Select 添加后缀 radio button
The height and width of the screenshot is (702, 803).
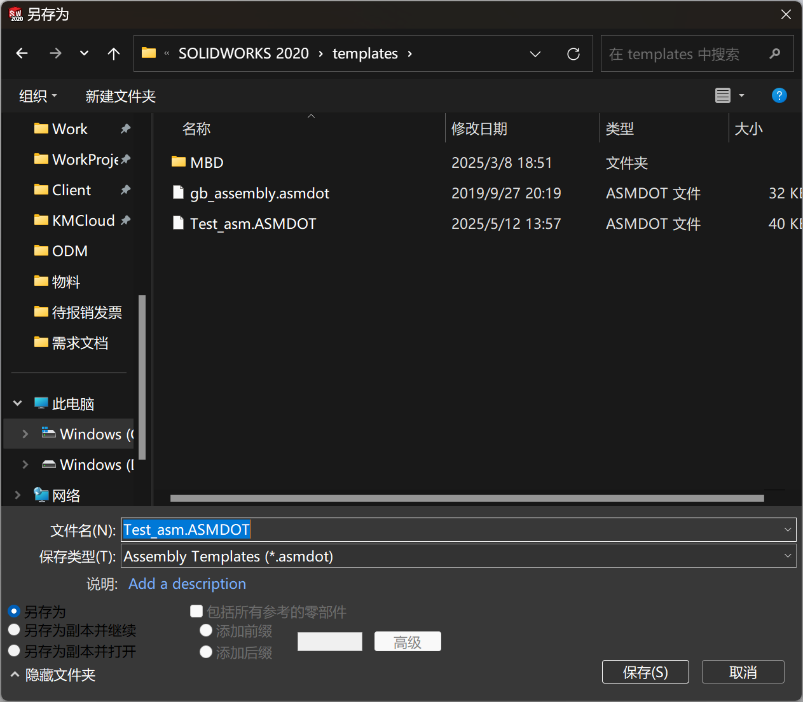tap(206, 652)
